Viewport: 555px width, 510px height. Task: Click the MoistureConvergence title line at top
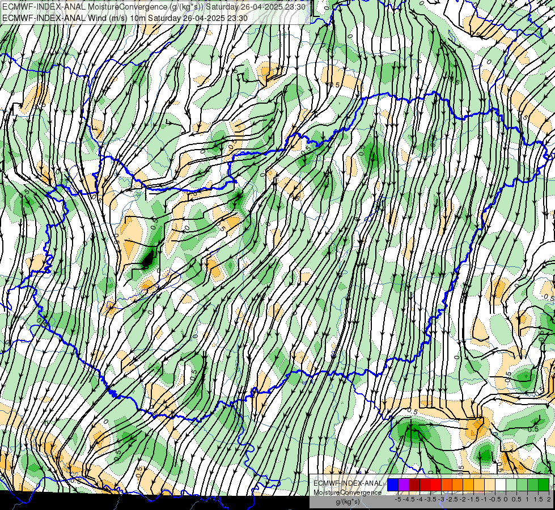[154, 7]
